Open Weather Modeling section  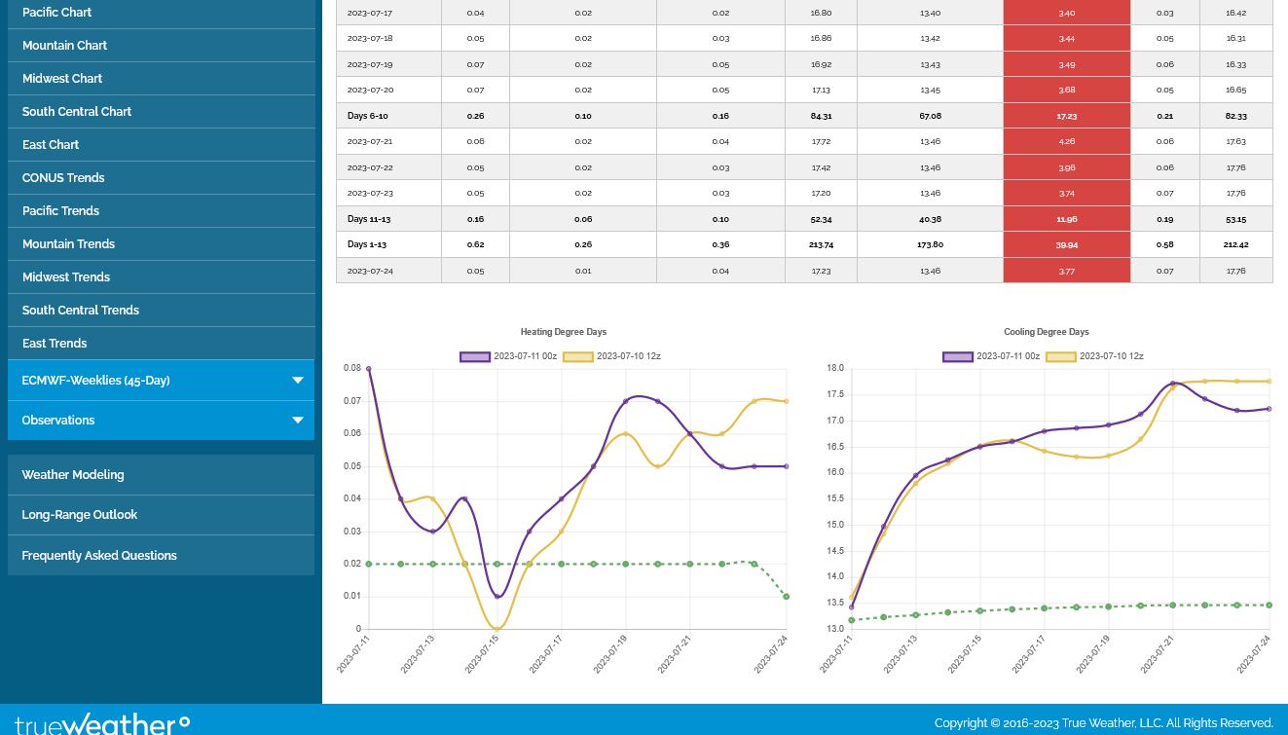tap(73, 475)
